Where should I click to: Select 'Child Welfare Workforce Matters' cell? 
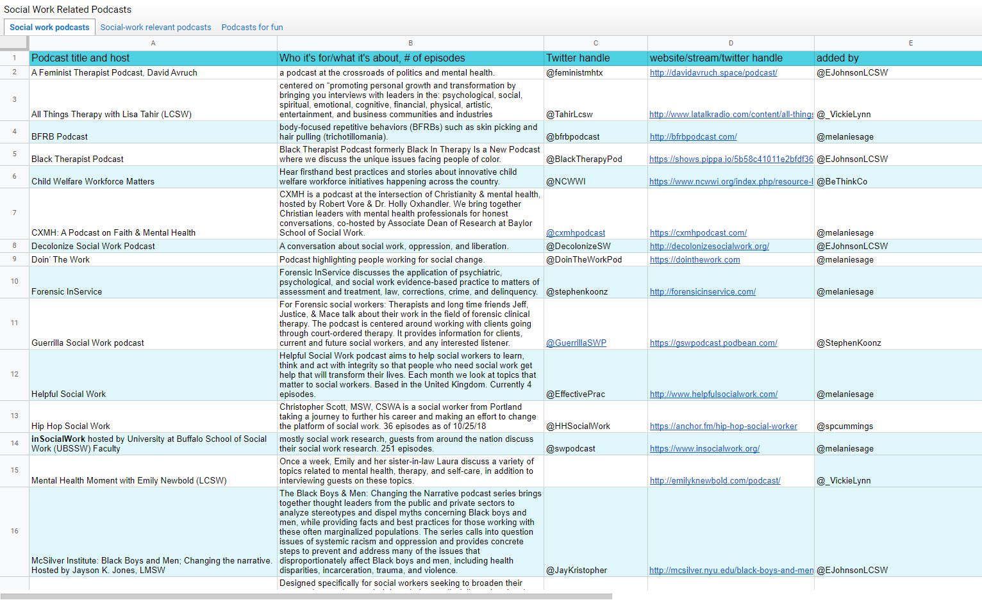[153, 177]
